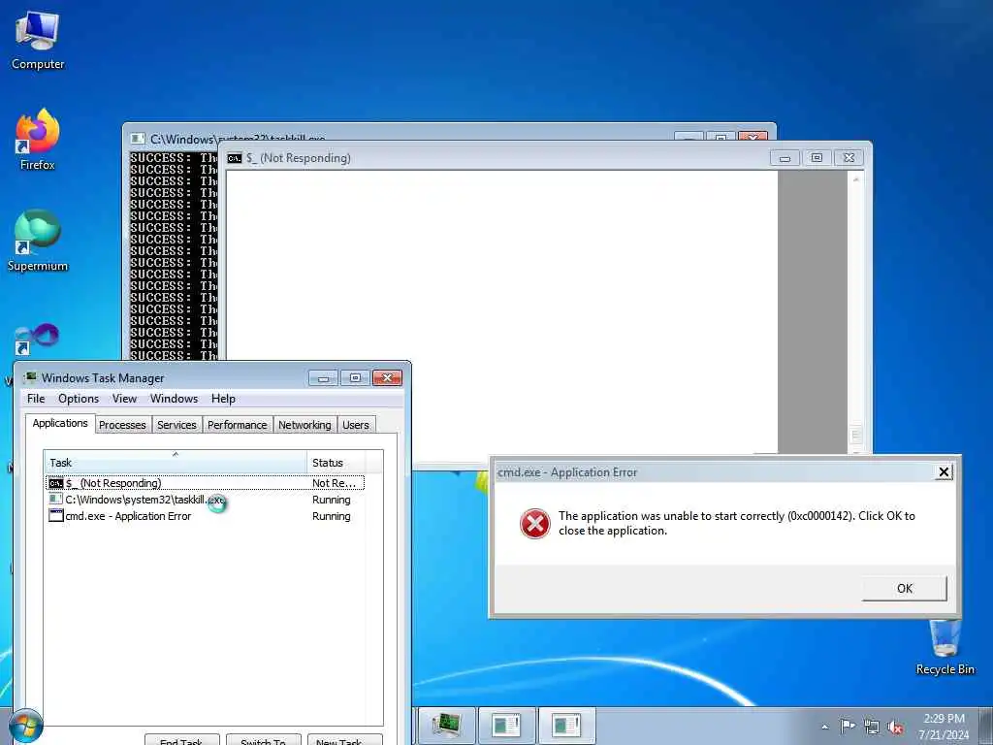This screenshot has width=993, height=745.
Task: Select the taskkill.exe task row
Action: click(206, 500)
